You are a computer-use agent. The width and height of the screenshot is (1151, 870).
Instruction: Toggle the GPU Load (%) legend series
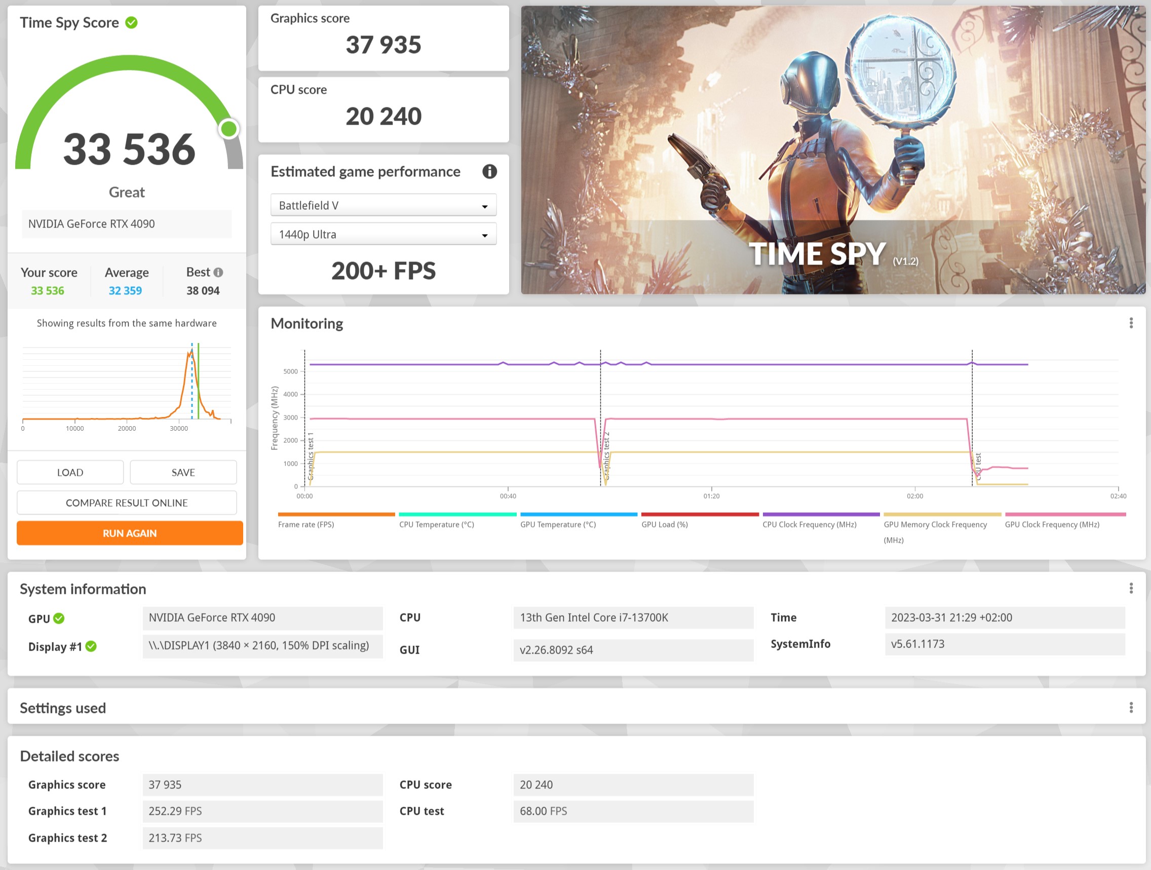tap(664, 524)
